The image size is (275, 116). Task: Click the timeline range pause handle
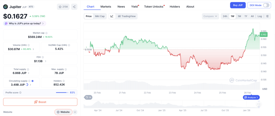259,104
